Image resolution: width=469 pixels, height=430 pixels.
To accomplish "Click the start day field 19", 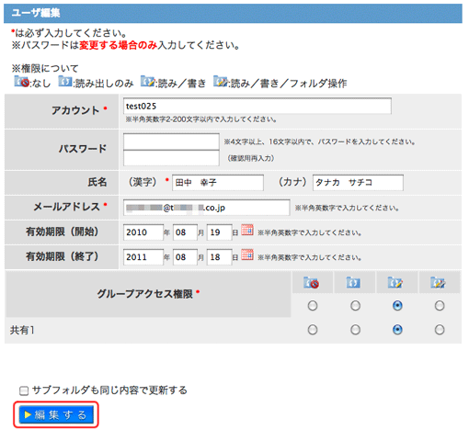I will [219, 232].
